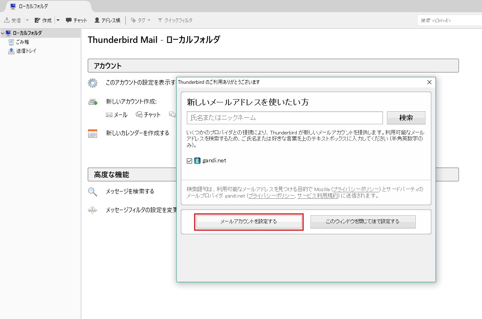The width and height of the screenshot is (482, 319).
Task: Click the 検索 button in dialog
Action: (x=406, y=117)
